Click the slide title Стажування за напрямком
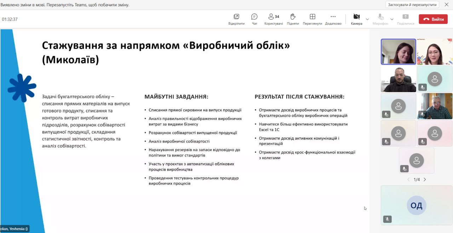The height and width of the screenshot is (233, 453). pos(166,52)
